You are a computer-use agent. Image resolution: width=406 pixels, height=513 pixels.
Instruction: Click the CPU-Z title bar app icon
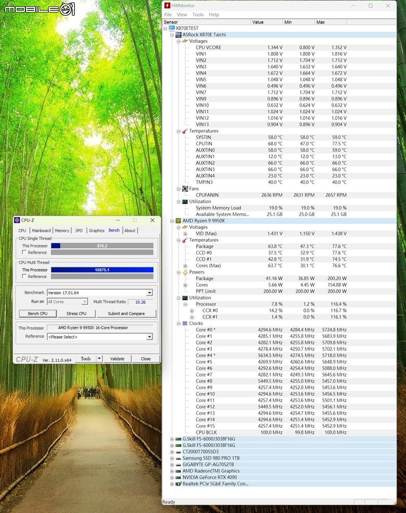(17, 220)
